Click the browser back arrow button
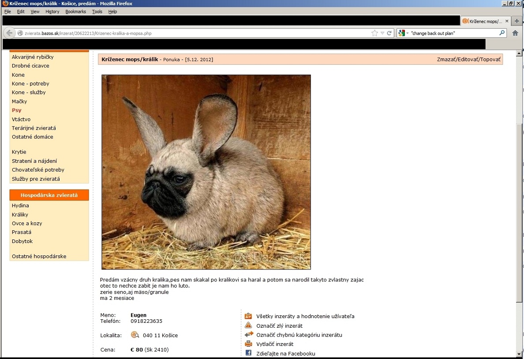Image resolution: width=524 pixels, height=359 pixels. pos(9,33)
